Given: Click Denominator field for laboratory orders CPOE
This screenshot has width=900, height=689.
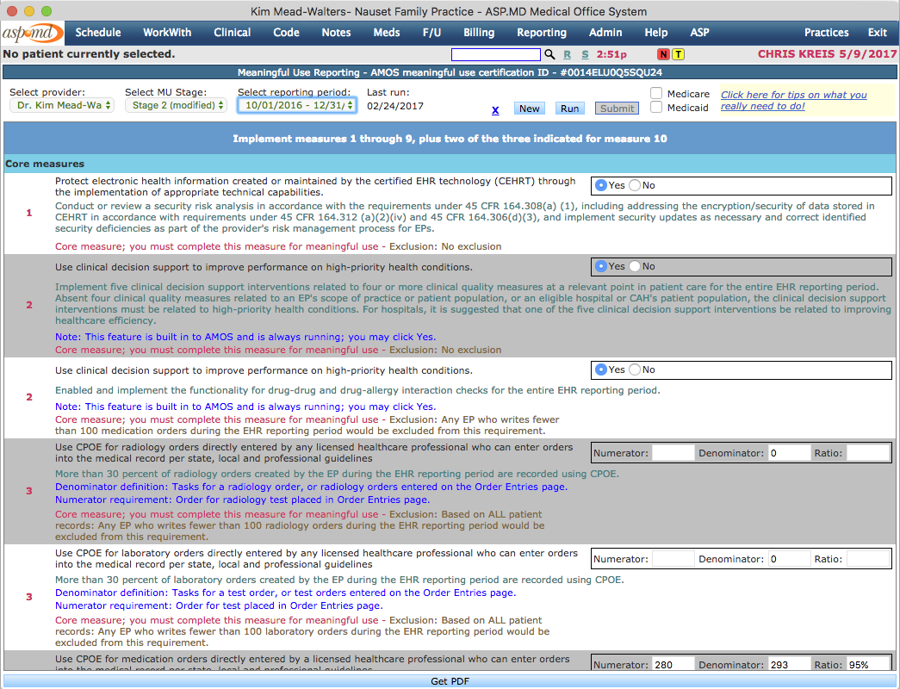Looking at the screenshot, I should (789, 559).
